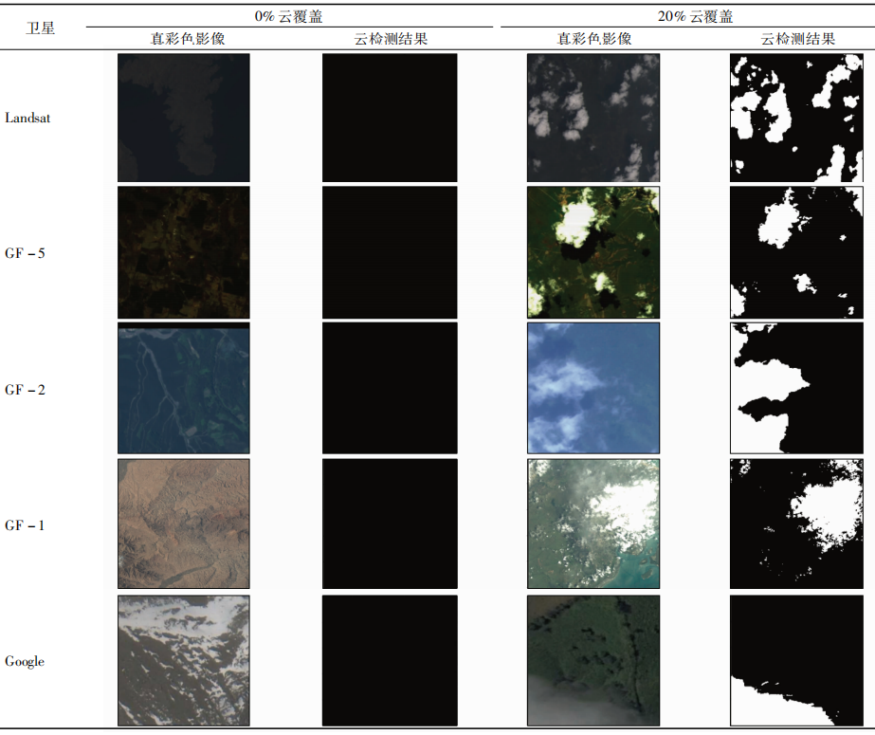Click the 'Google' row label
The width and height of the screenshot is (875, 735).
[x=25, y=661]
